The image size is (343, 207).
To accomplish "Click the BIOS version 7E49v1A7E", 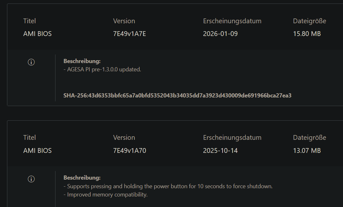I will [x=129, y=34].
